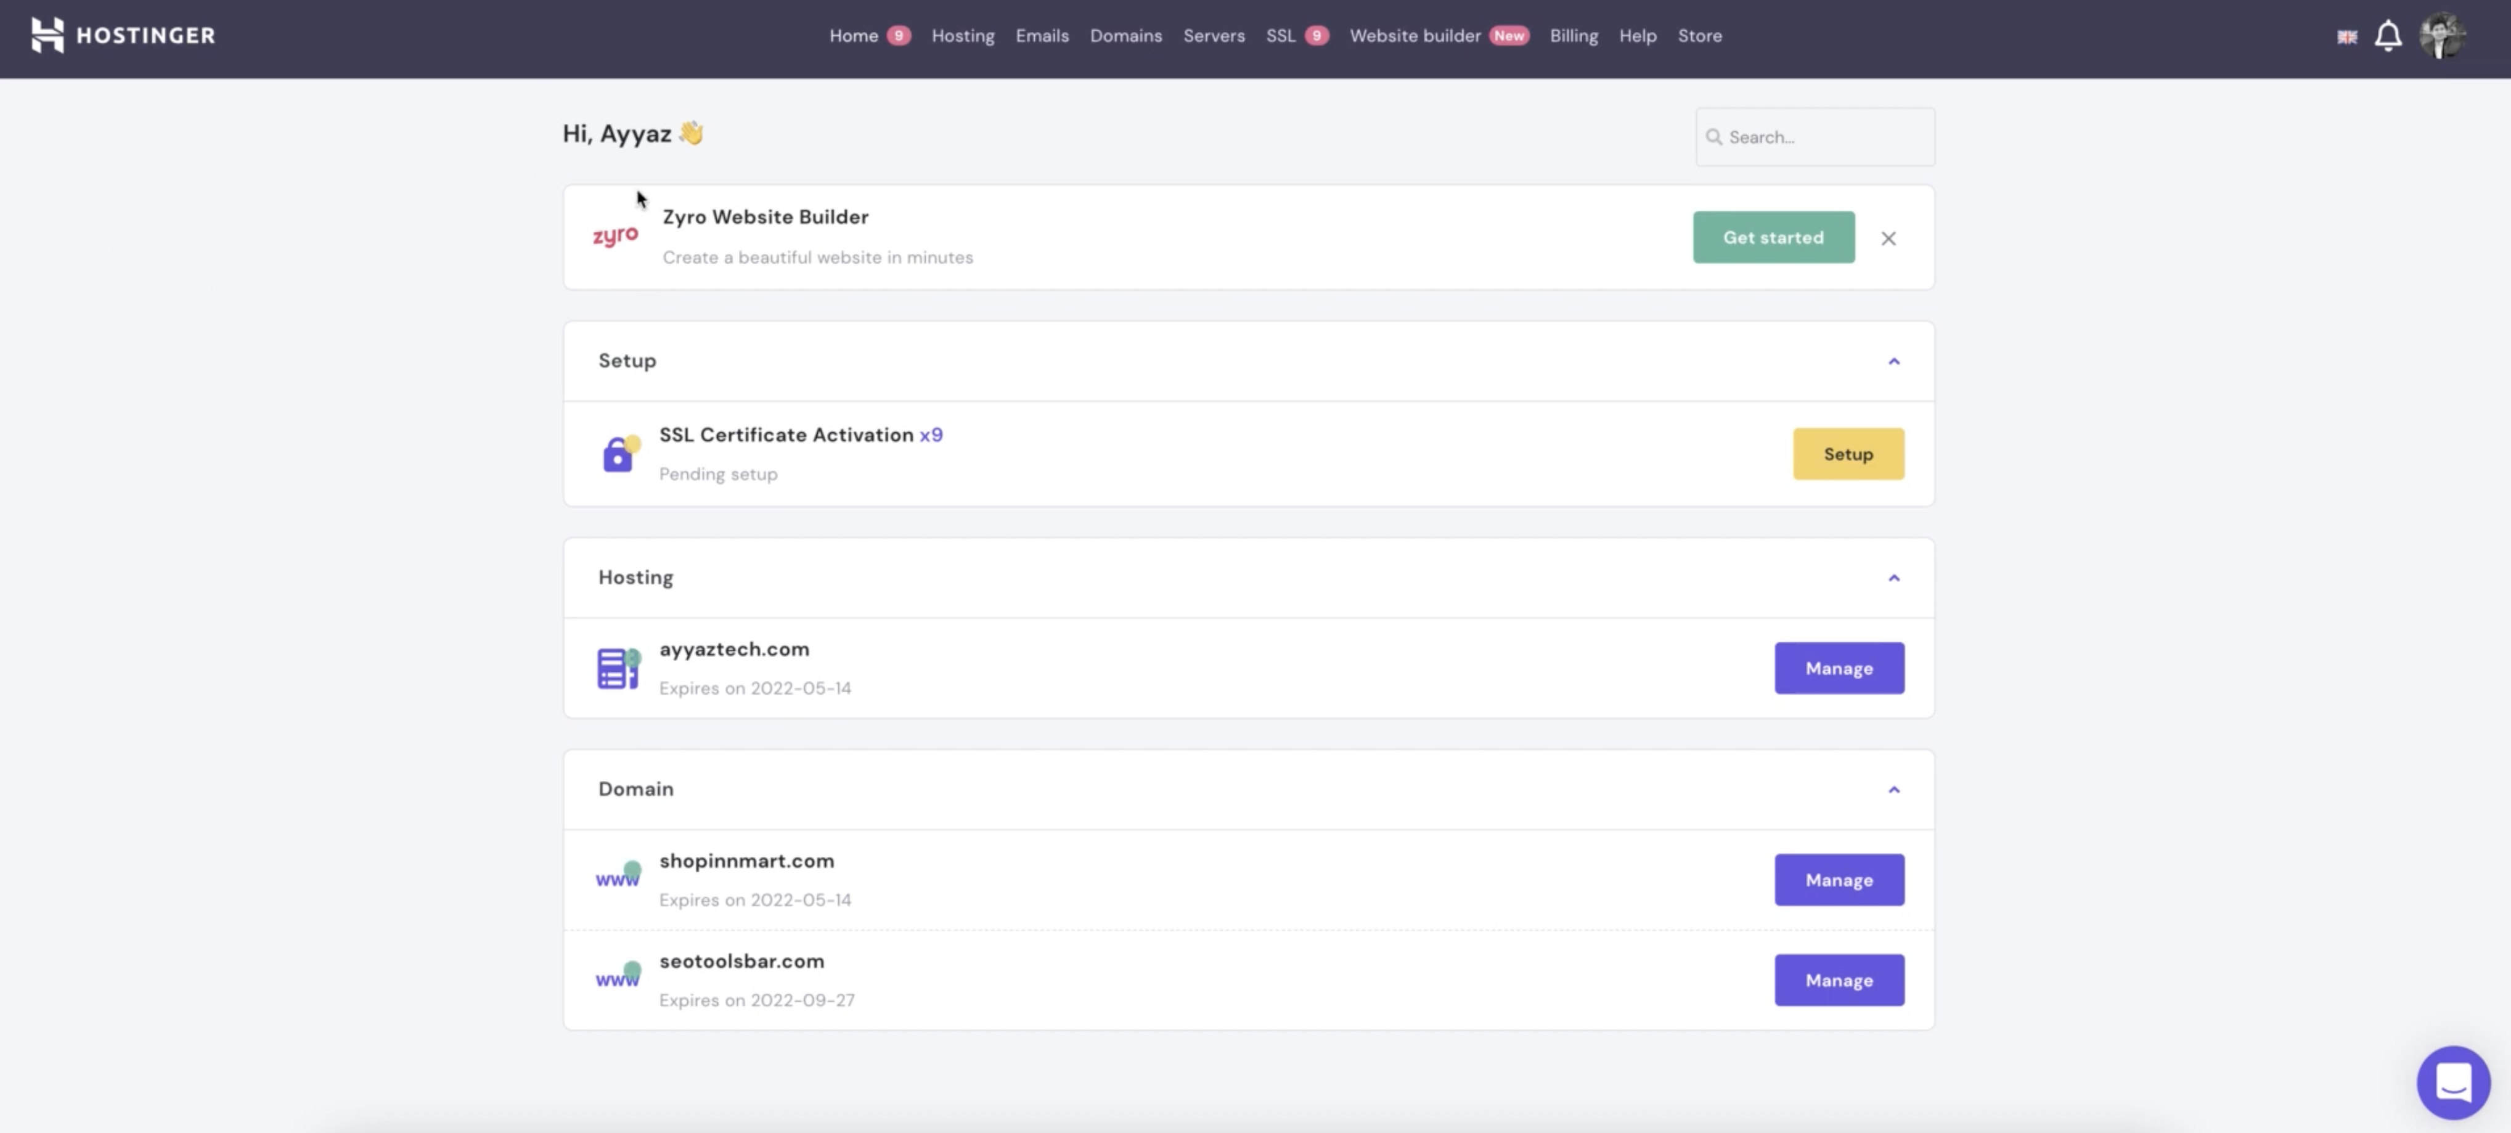This screenshot has width=2511, height=1133.
Task: Collapse the Hosting section
Action: point(1893,578)
